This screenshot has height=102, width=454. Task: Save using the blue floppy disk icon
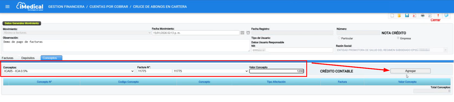(x=407, y=16)
